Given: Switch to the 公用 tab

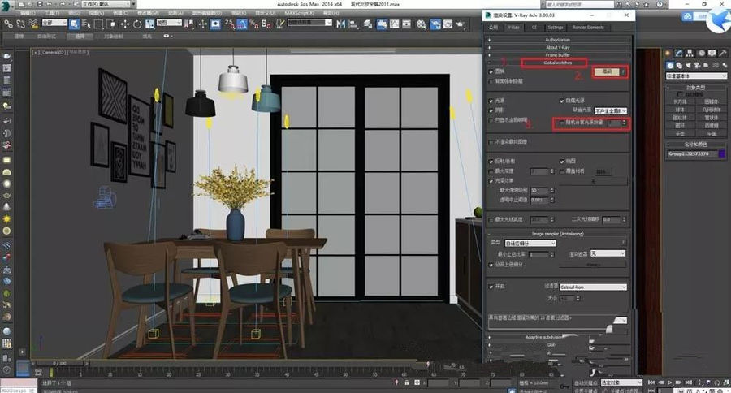Looking at the screenshot, I should [x=494, y=28].
